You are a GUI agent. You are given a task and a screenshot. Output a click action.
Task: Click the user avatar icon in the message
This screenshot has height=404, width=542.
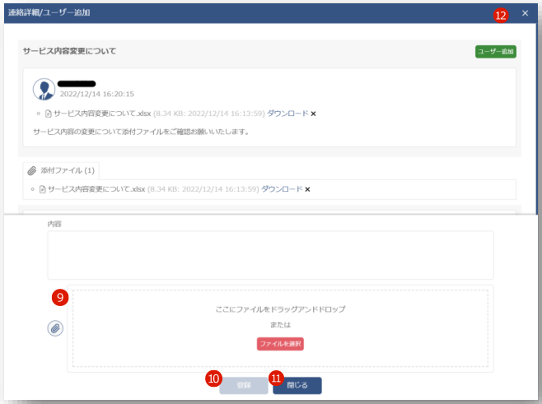[x=44, y=90]
